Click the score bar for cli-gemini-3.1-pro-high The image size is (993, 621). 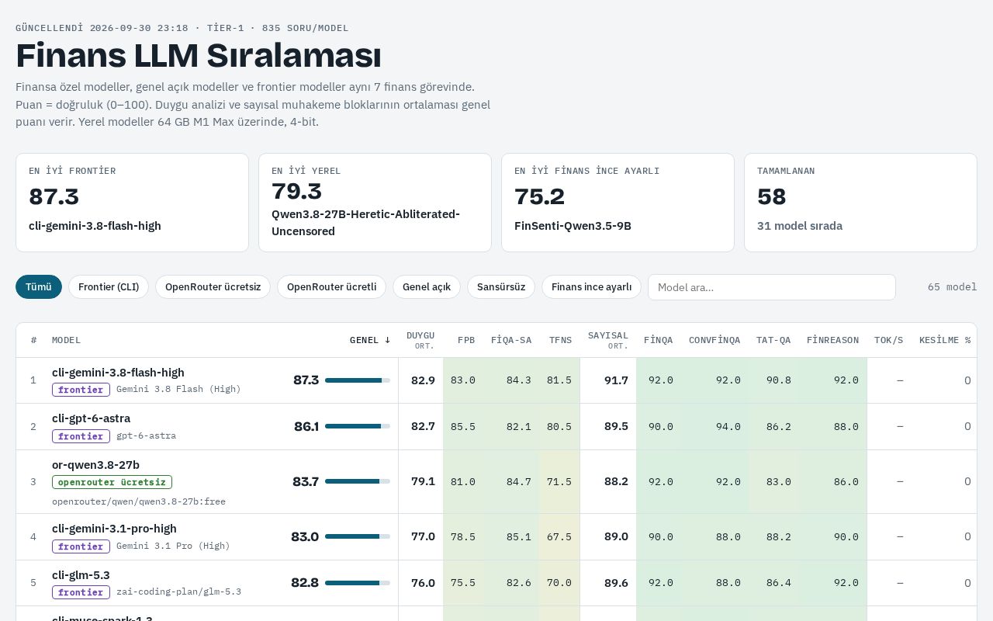pos(358,536)
